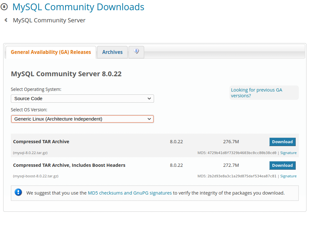Viewport: 317px width, 229px height.
Task: Click the Select OS Version label
Action: tap(29, 110)
